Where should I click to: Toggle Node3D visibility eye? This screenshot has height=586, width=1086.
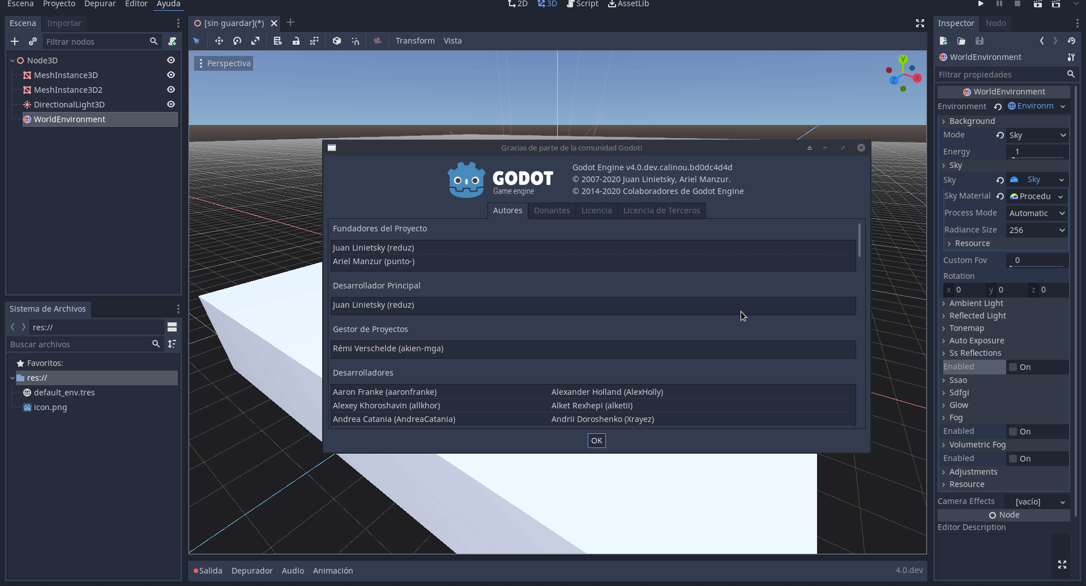click(170, 60)
